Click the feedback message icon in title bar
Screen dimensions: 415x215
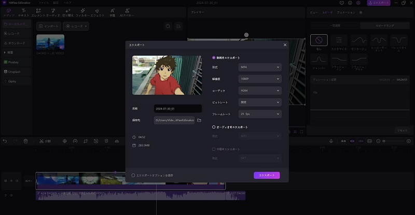[x=342, y=3]
